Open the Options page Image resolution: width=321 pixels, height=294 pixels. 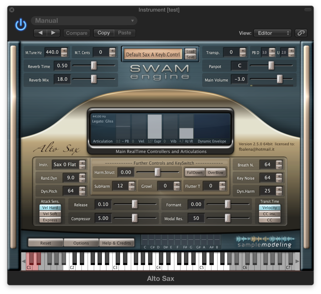(81, 243)
